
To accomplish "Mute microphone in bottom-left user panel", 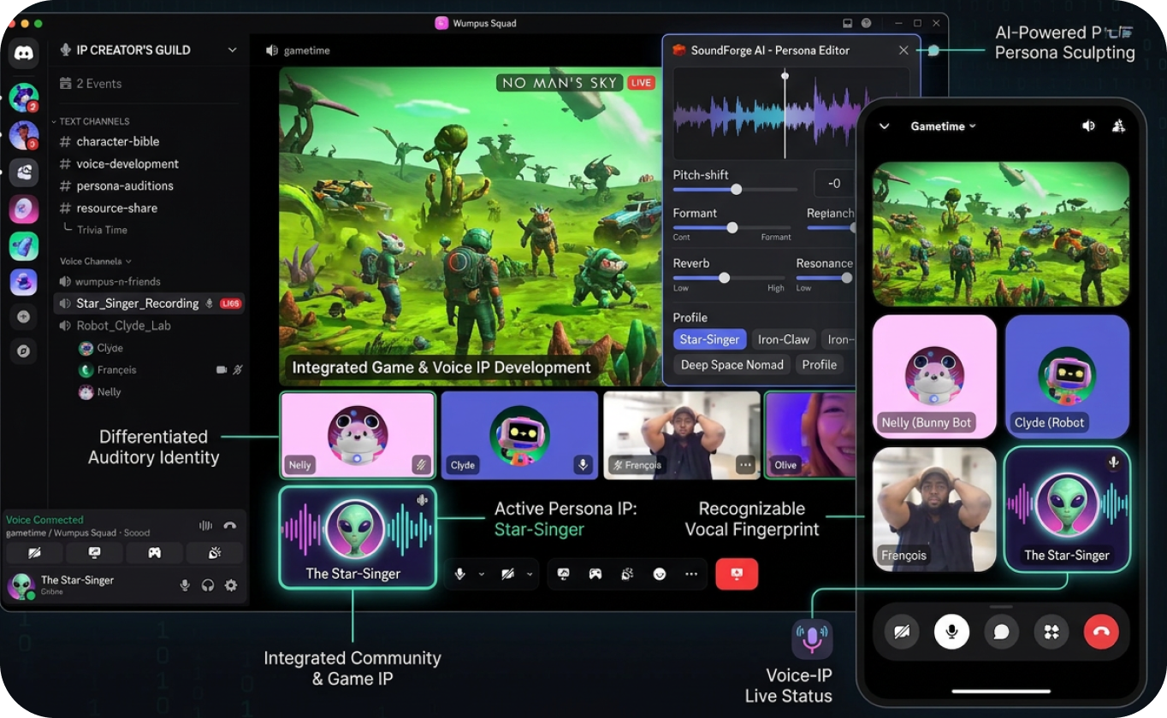I will pyautogui.click(x=184, y=586).
